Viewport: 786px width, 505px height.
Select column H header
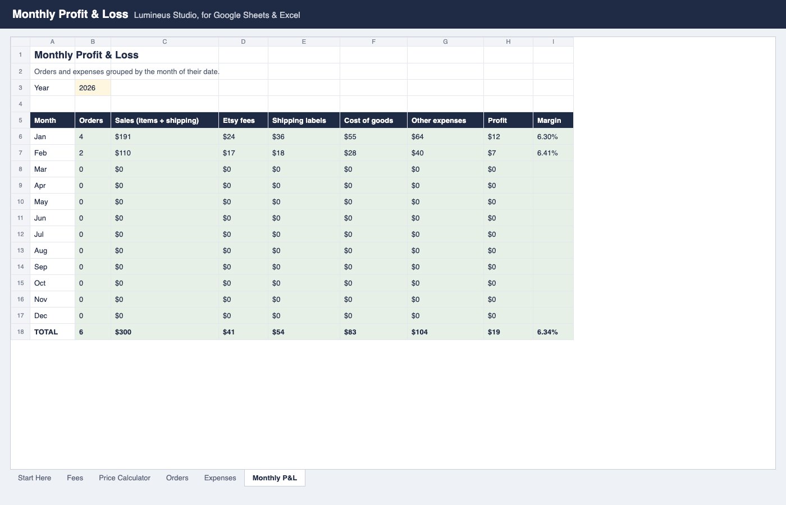508,42
